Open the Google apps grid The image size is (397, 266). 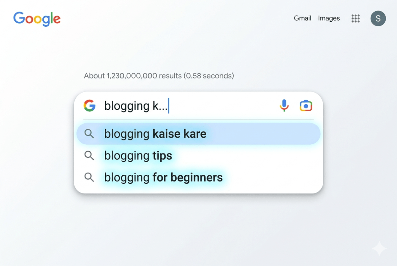[x=355, y=18]
